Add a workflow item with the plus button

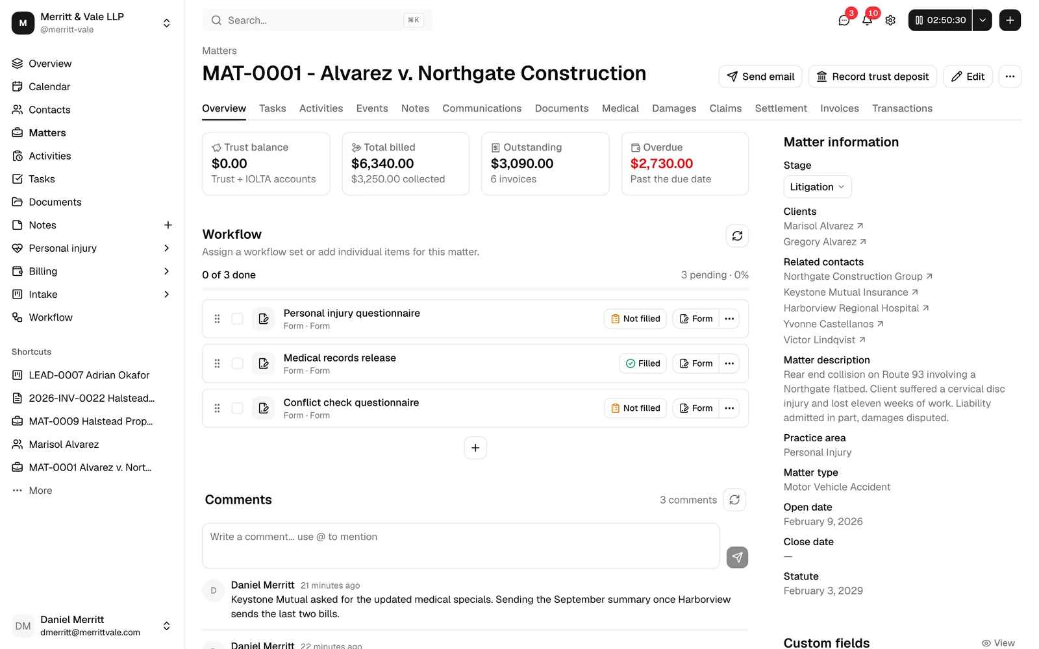[475, 448]
